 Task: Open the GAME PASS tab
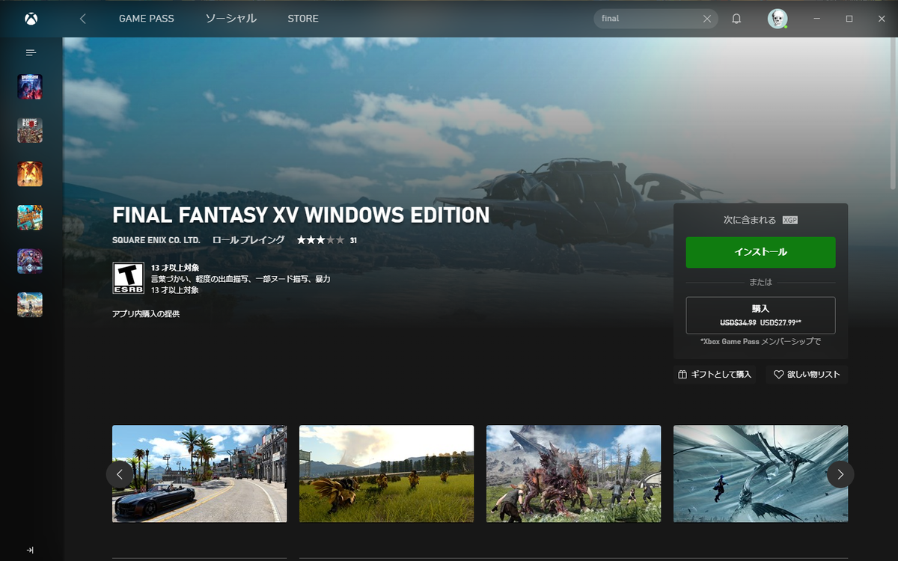tap(147, 19)
